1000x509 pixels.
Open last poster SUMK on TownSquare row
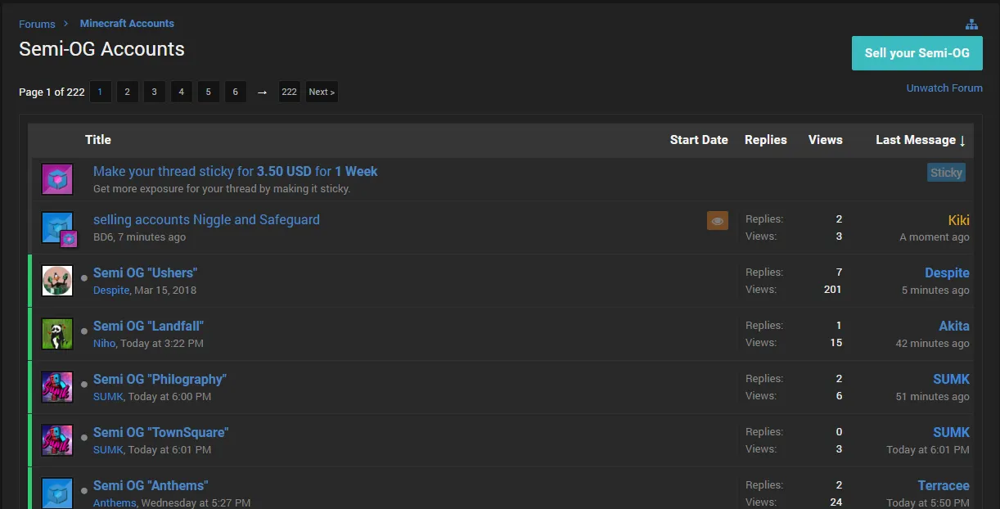pos(951,432)
